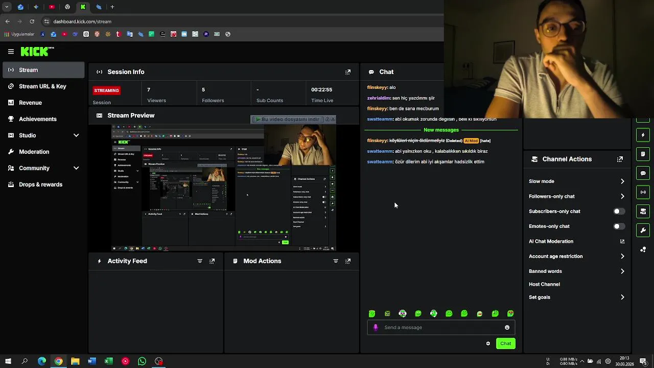Open File Explorer from the taskbar
654x368 pixels.
(x=75, y=361)
